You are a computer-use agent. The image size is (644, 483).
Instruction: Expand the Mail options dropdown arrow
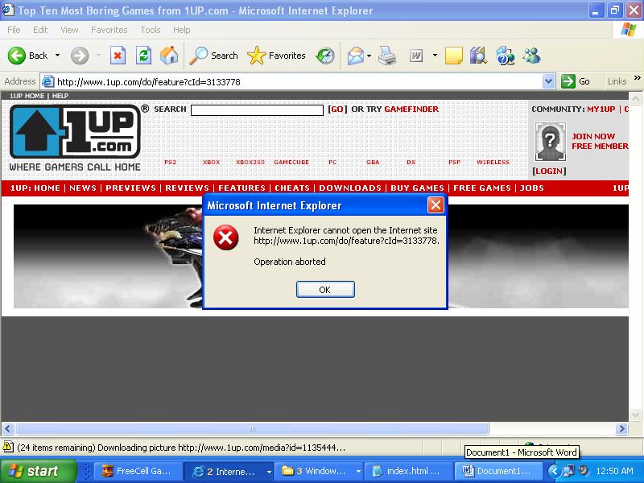coord(369,56)
